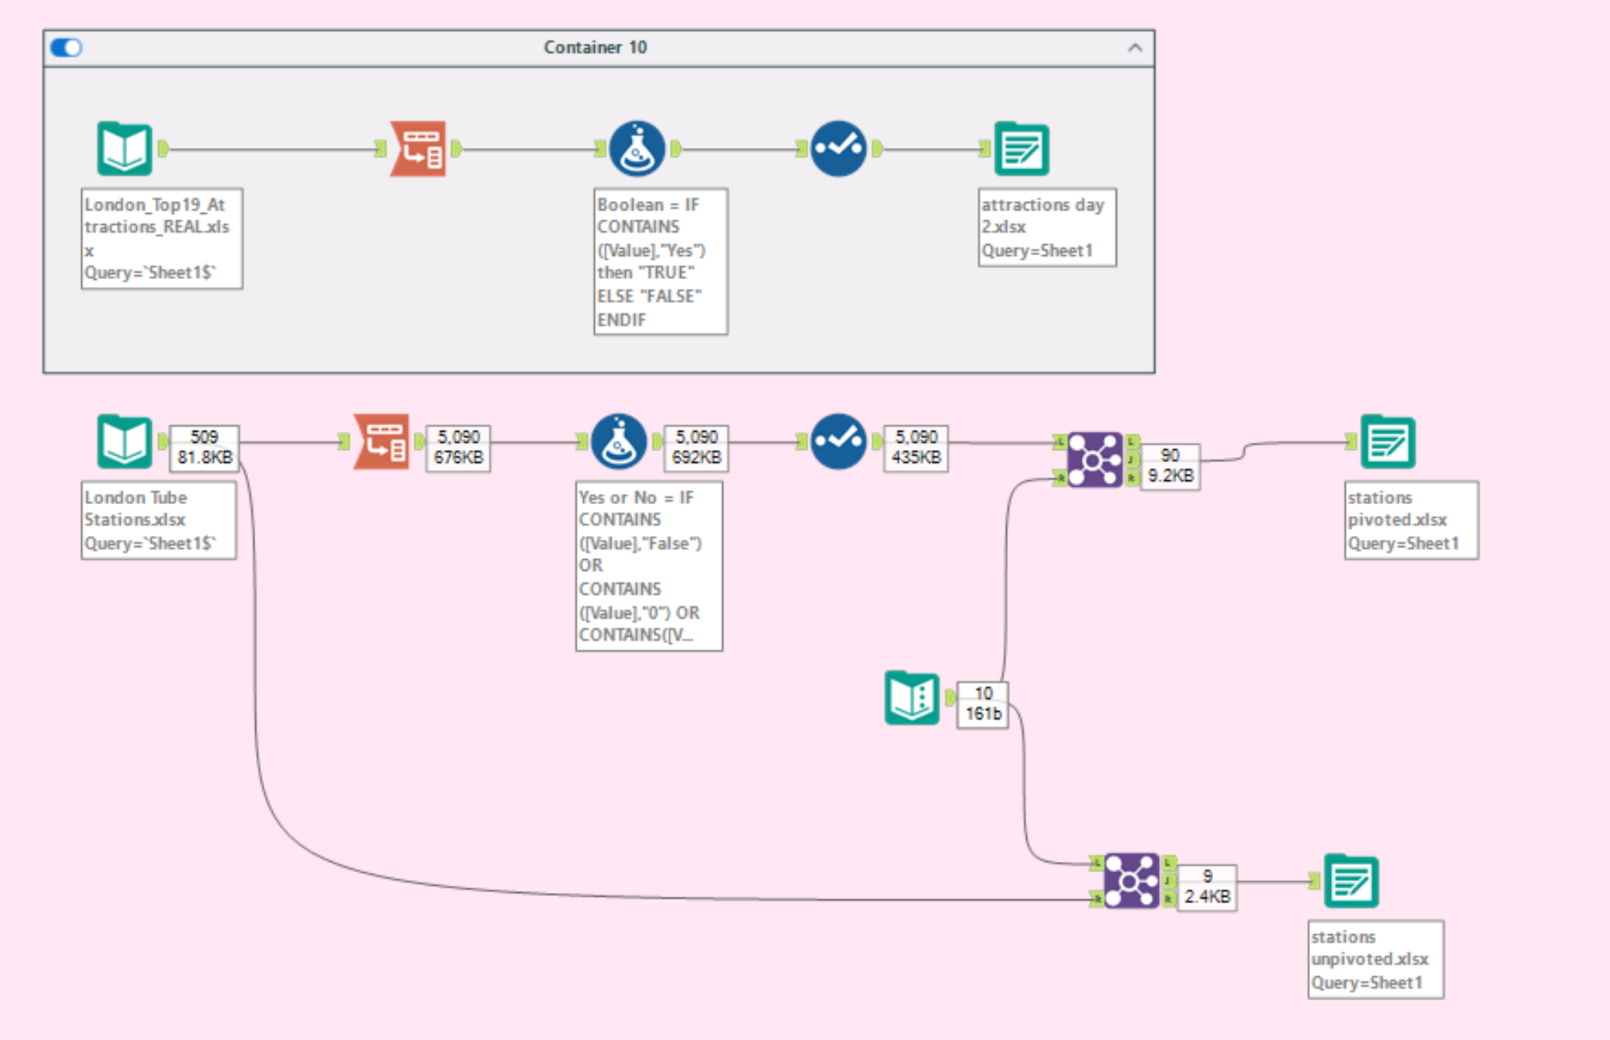Click London Tube Stations Input Data icon
This screenshot has height=1040, width=1610.
(x=124, y=441)
